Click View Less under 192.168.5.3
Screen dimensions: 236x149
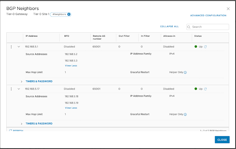point(71,66)
